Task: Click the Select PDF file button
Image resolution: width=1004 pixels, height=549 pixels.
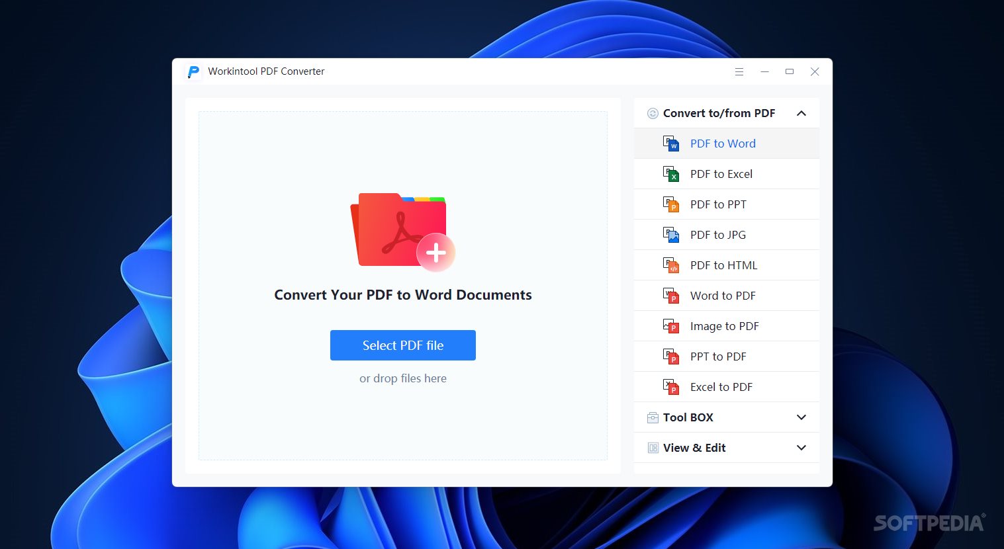Action: point(403,345)
